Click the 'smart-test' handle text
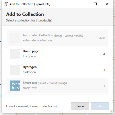115x115 pixels. (x=30, y=88)
